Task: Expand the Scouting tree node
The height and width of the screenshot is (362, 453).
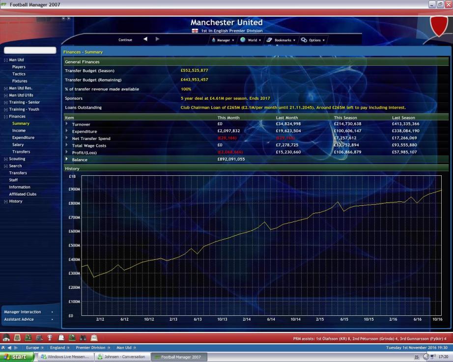Action: tap(5, 159)
